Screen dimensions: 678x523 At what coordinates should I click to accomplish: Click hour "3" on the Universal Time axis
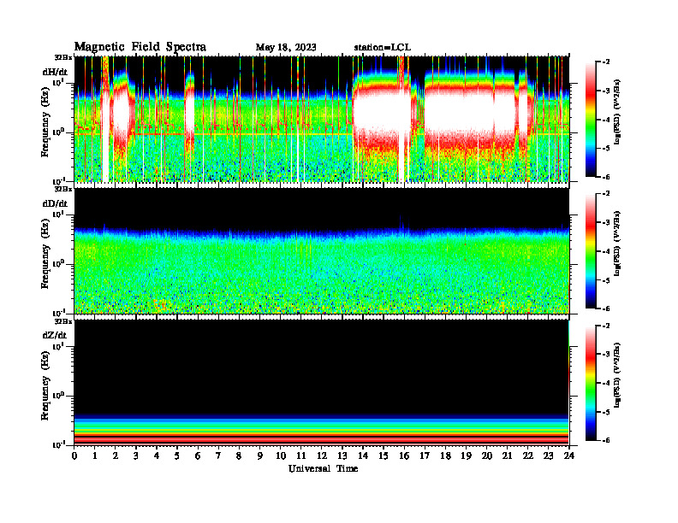tap(136, 455)
